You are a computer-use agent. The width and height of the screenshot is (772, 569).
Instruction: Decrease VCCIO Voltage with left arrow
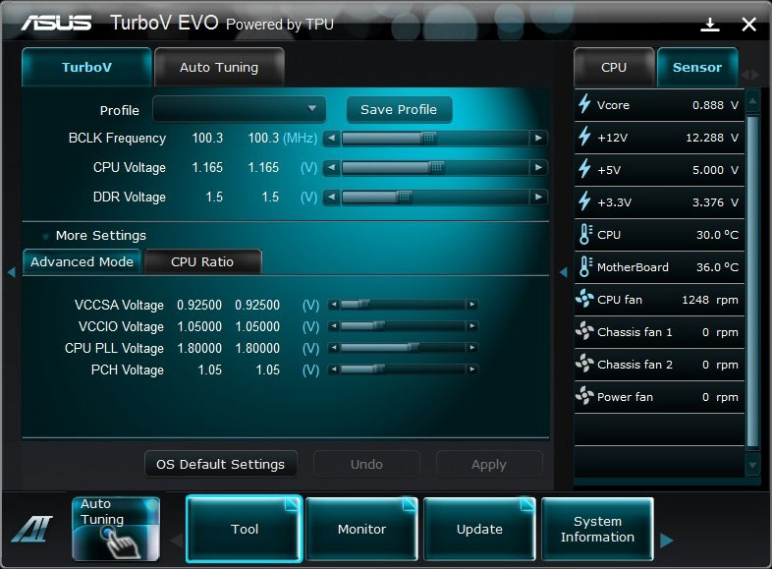click(334, 326)
